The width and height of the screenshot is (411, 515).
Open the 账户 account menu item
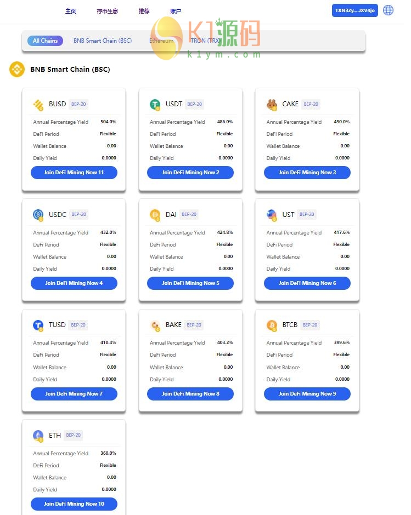click(176, 11)
